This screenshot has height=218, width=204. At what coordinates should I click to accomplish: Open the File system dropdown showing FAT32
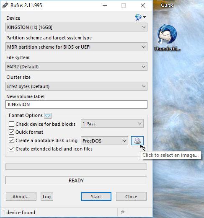[x=76, y=67]
